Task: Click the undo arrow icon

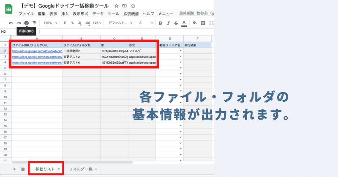Action: click(11, 23)
